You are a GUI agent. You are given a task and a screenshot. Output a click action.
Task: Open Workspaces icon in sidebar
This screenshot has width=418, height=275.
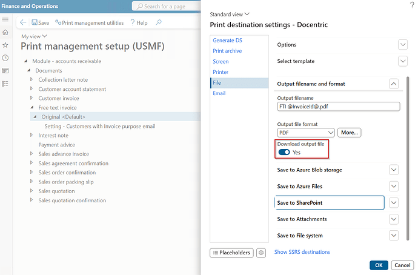[x=5, y=71]
